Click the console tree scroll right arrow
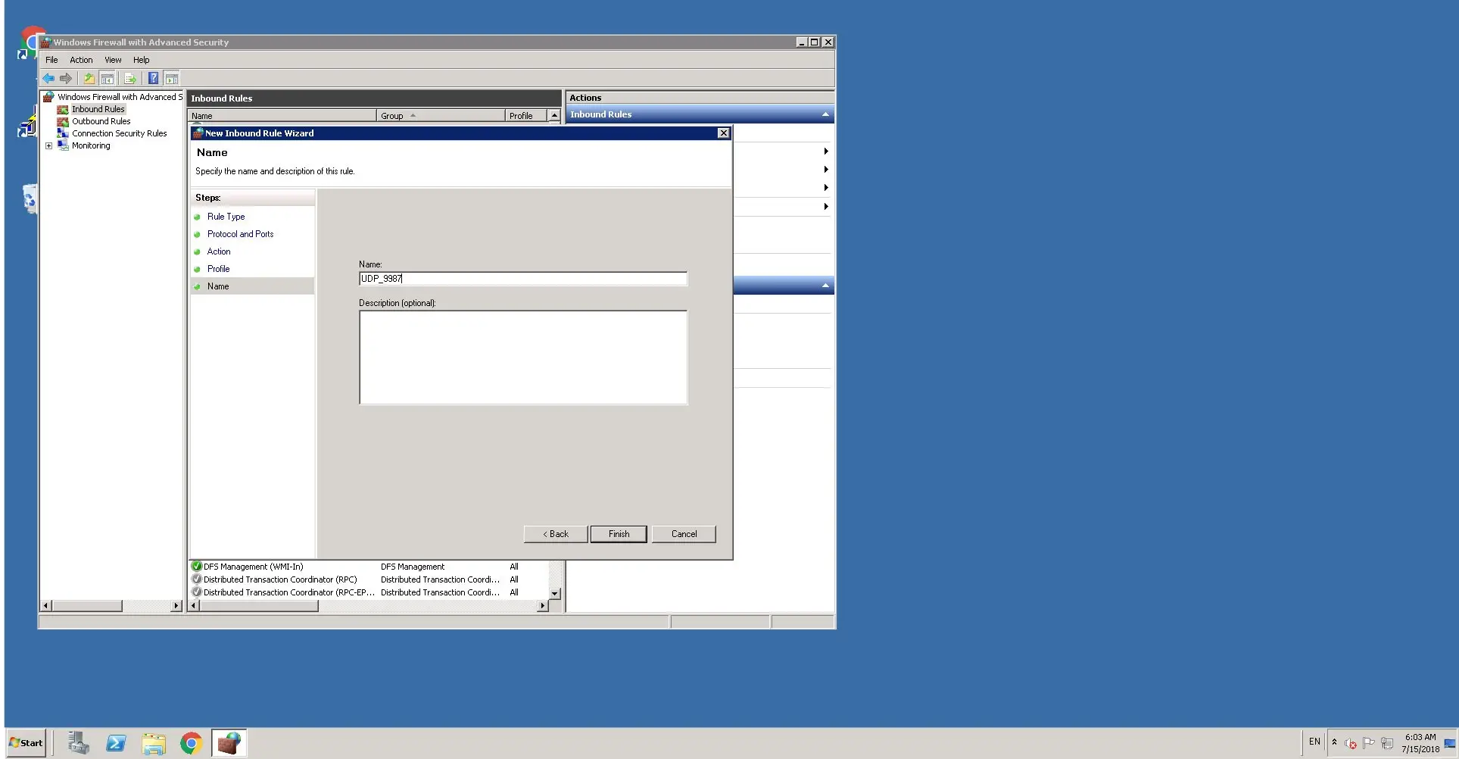Screen dimensions: 1459x759 pyautogui.click(x=176, y=606)
